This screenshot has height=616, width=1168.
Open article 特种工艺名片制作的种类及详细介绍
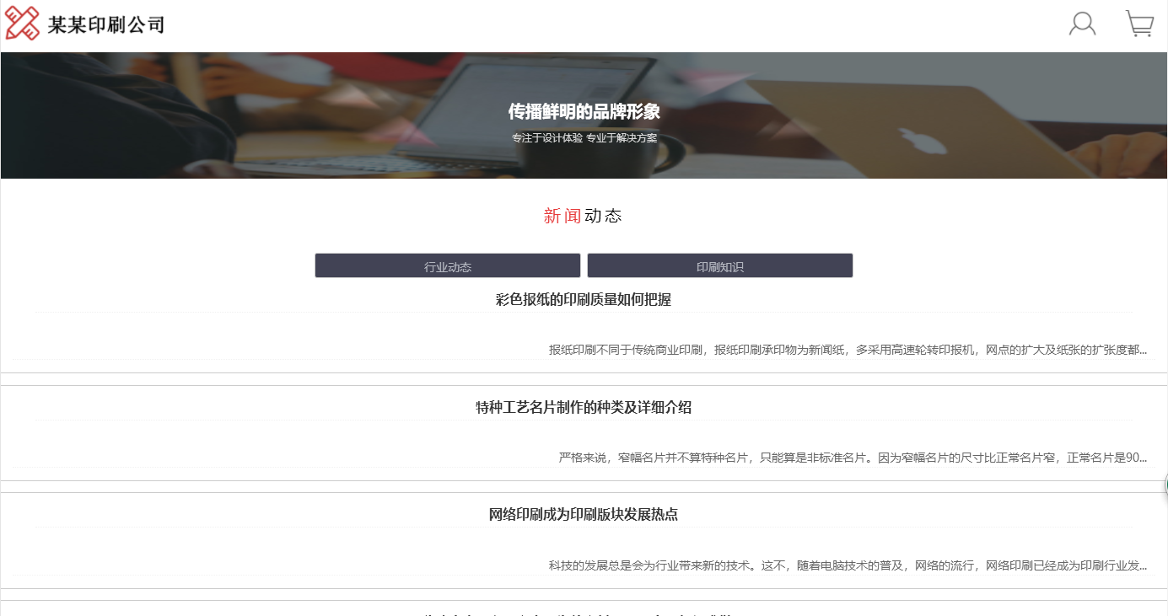coord(583,407)
